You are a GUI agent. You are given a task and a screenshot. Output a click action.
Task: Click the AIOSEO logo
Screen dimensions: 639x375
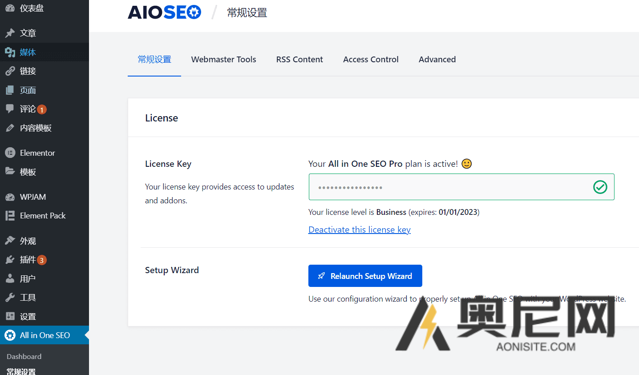coord(164,12)
